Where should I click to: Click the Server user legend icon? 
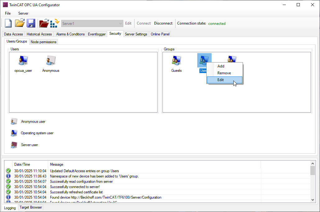14,145
